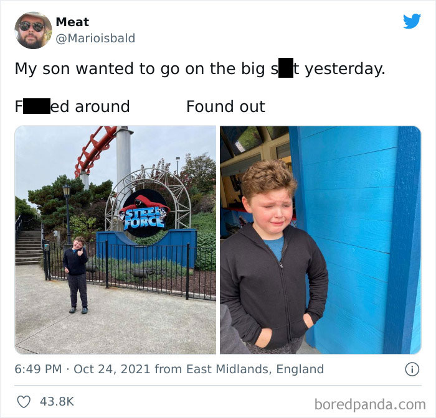Open the tweet info icon
The image size is (436, 418).
click(x=412, y=369)
